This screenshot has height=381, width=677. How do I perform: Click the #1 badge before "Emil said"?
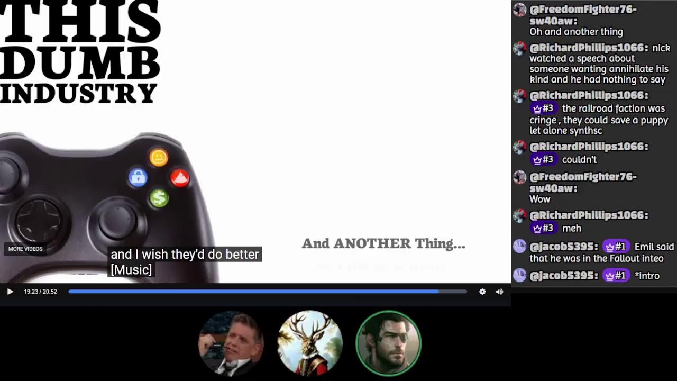[x=616, y=247]
